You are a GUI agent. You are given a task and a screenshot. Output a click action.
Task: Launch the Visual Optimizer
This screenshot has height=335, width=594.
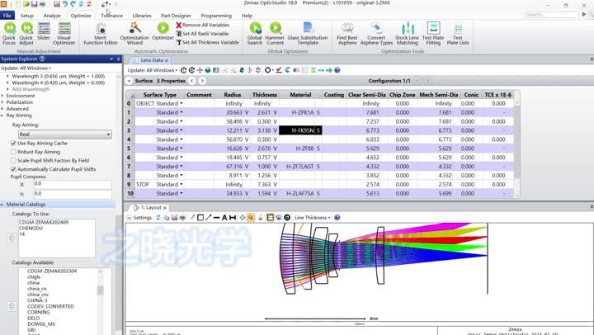64,33
